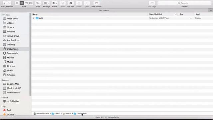Open the Action gear menu

coord(55,3)
